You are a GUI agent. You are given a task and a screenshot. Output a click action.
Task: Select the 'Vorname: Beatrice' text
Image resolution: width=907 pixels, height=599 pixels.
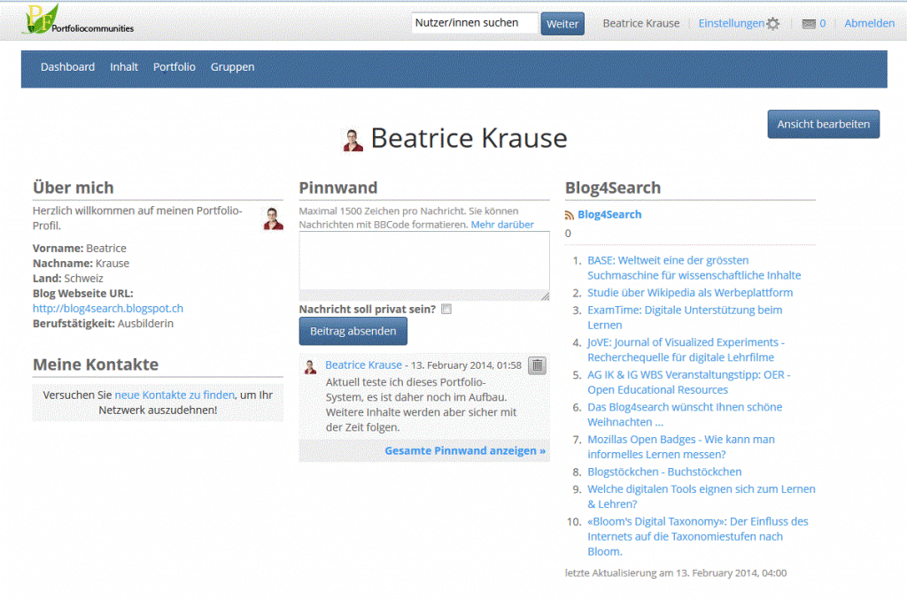click(79, 249)
